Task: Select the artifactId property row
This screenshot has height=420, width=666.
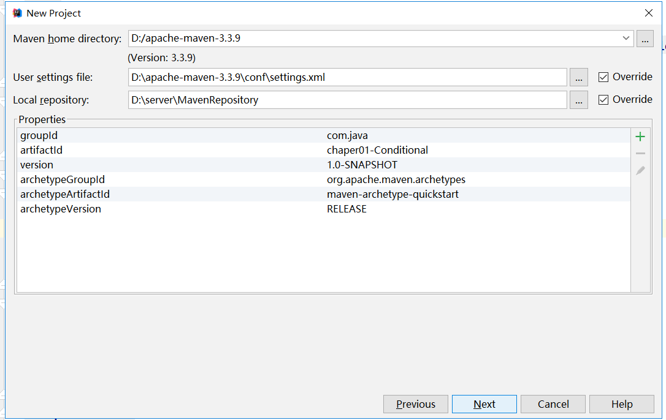Action: point(324,150)
